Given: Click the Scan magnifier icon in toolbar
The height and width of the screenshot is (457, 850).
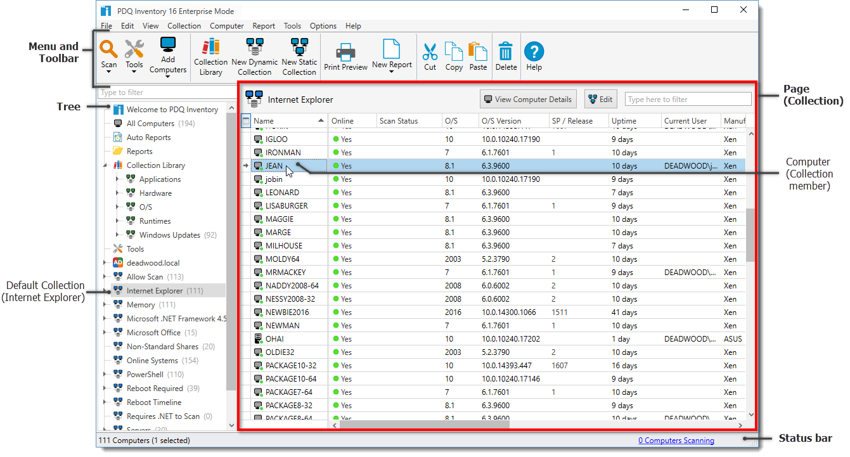Looking at the screenshot, I should click(109, 50).
